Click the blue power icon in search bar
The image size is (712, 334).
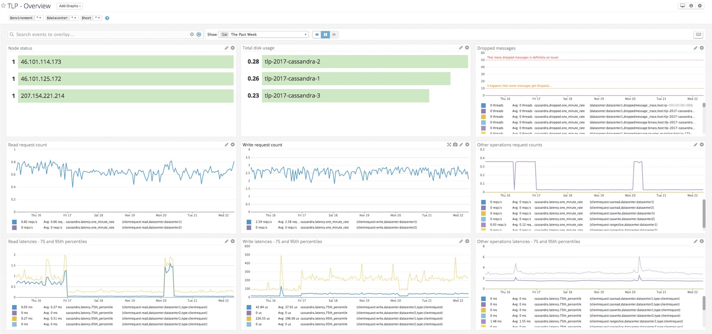[x=199, y=34]
